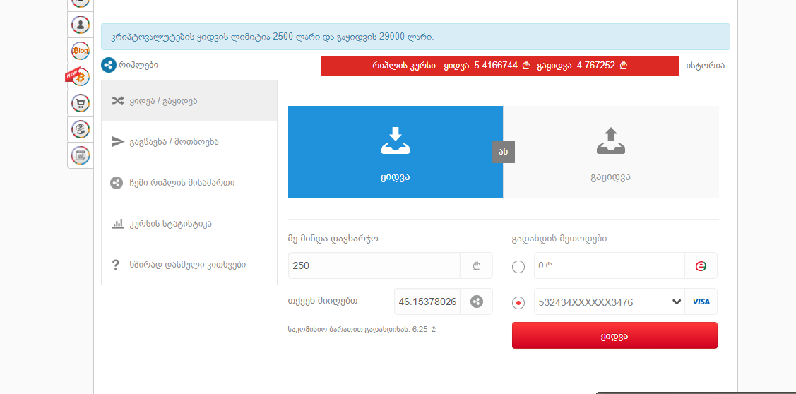The width and height of the screenshot is (796, 394).
Task: Click the grey ან separator badge
Action: tap(504, 152)
